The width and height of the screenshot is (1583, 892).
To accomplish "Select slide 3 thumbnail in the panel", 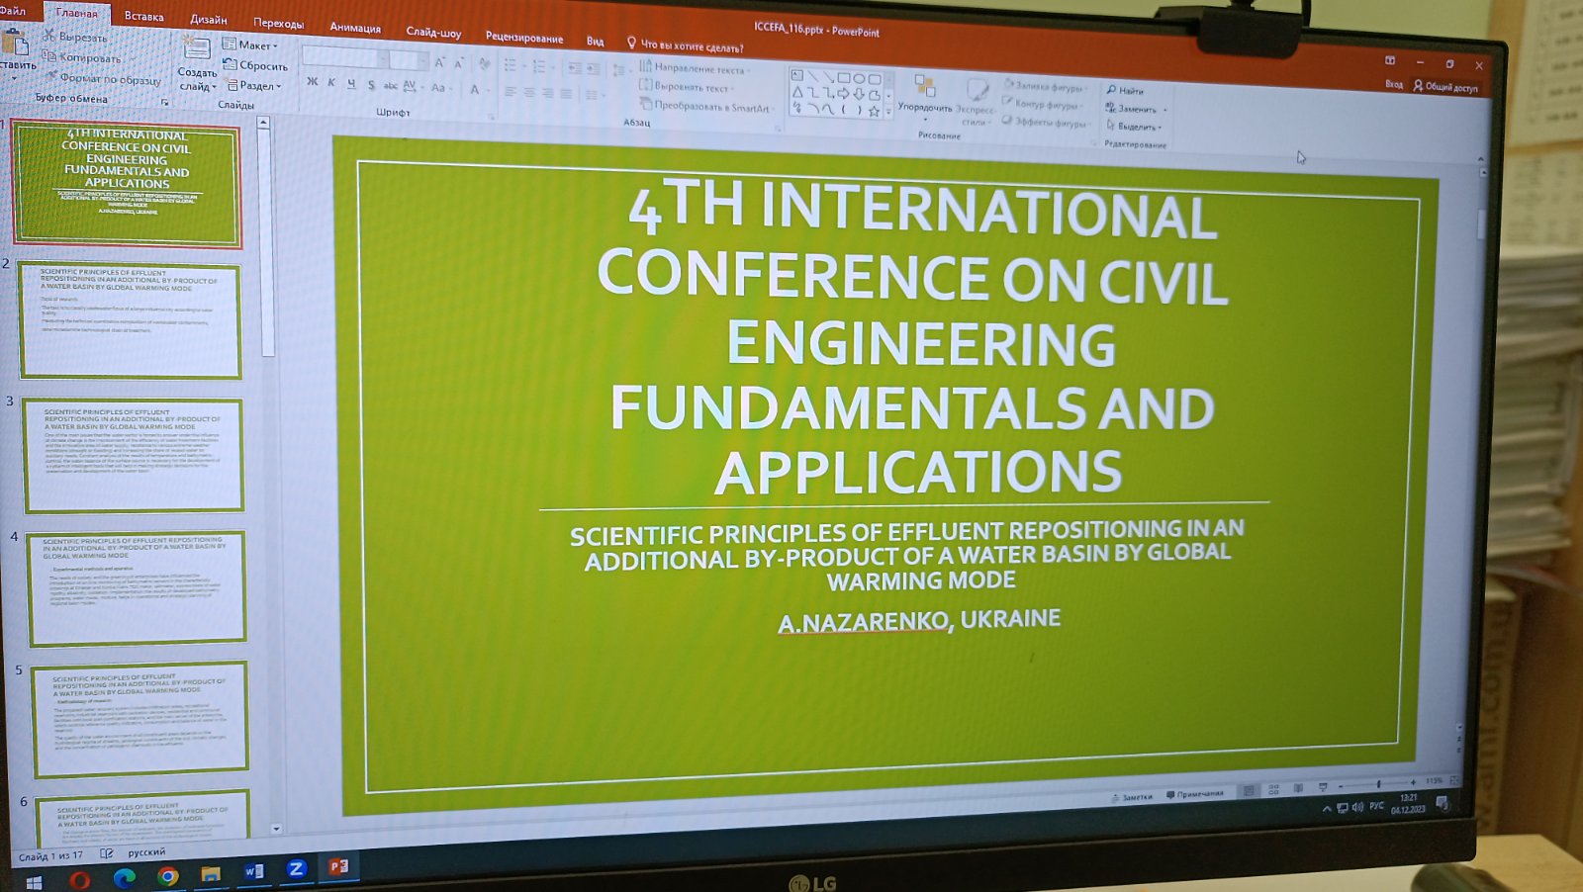I will pyautogui.click(x=133, y=455).
